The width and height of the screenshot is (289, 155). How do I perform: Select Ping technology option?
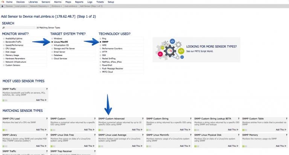coord(100,39)
